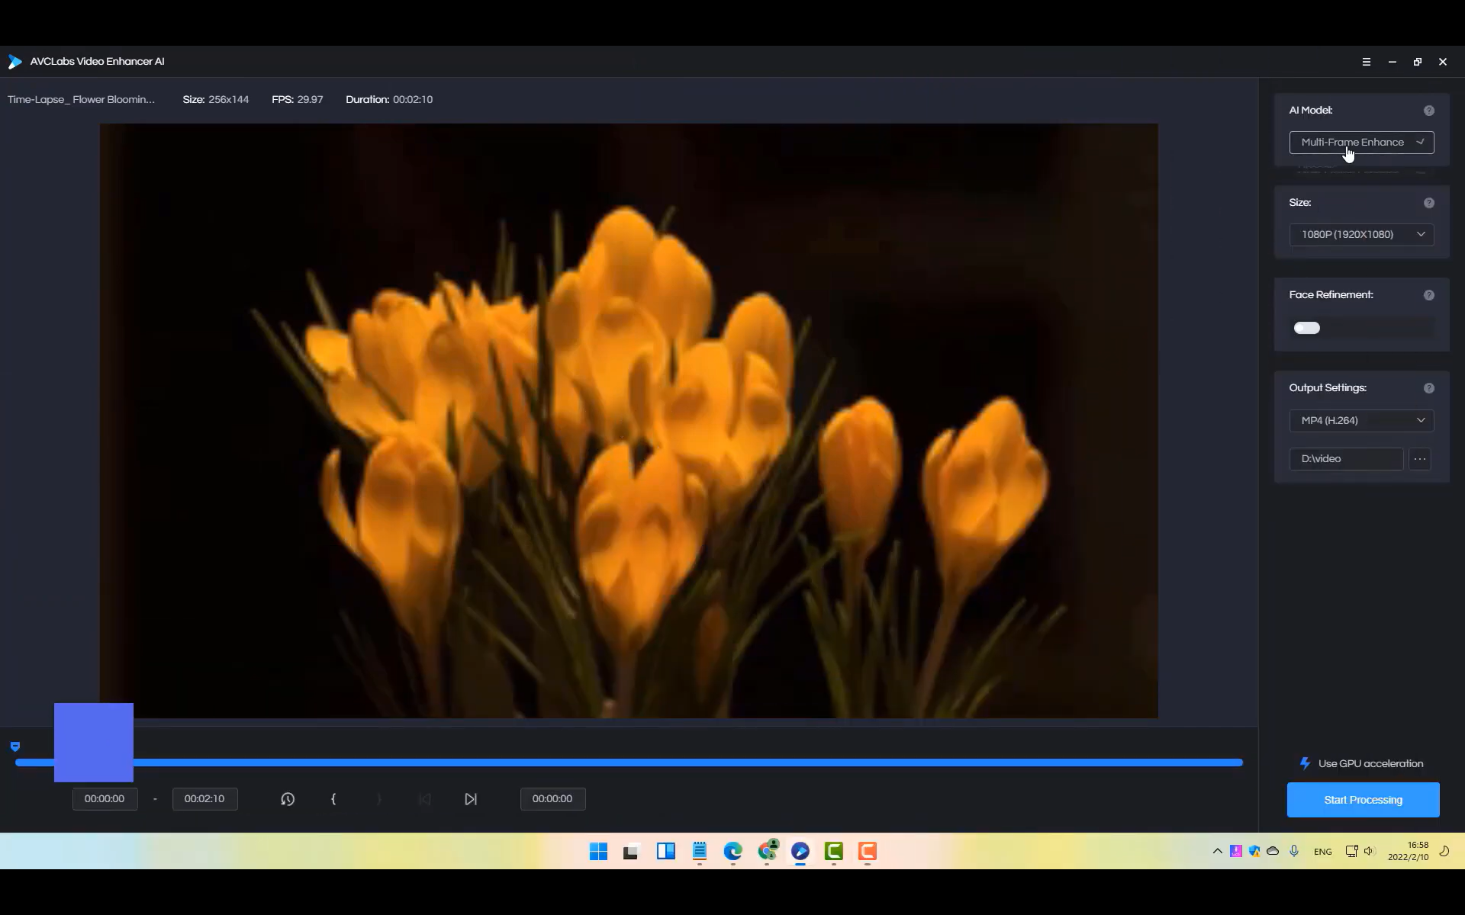Viewport: 1465px width, 915px height.
Task: Click the playhead marker on timeline
Action: coord(15,746)
